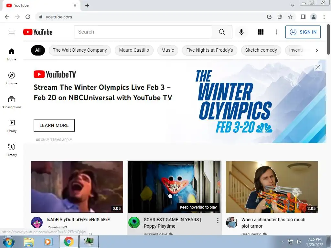Click the page vertical scrollbar
This screenshot has width=331, height=248.
coord(329,39)
